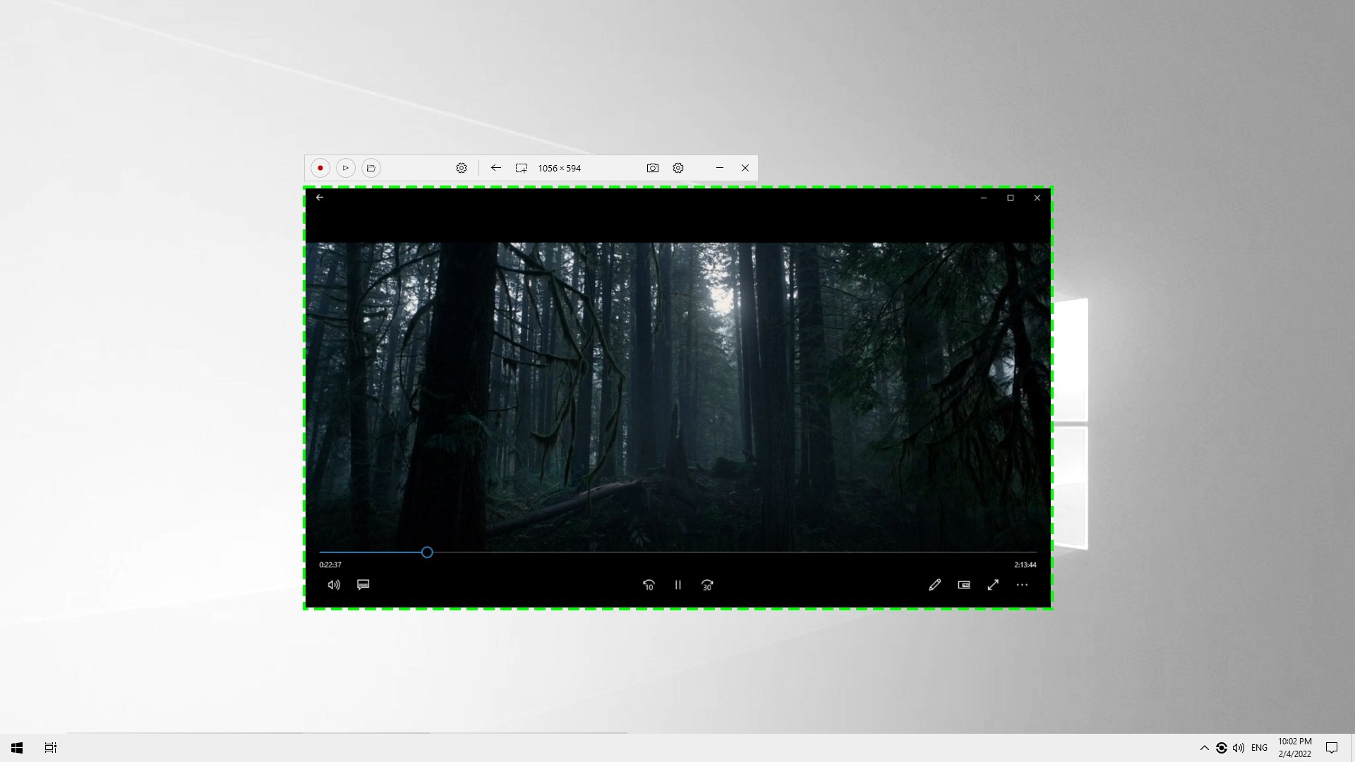Open recording settings gear near divider
The width and height of the screenshot is (1355, 762).
point(462,168)
